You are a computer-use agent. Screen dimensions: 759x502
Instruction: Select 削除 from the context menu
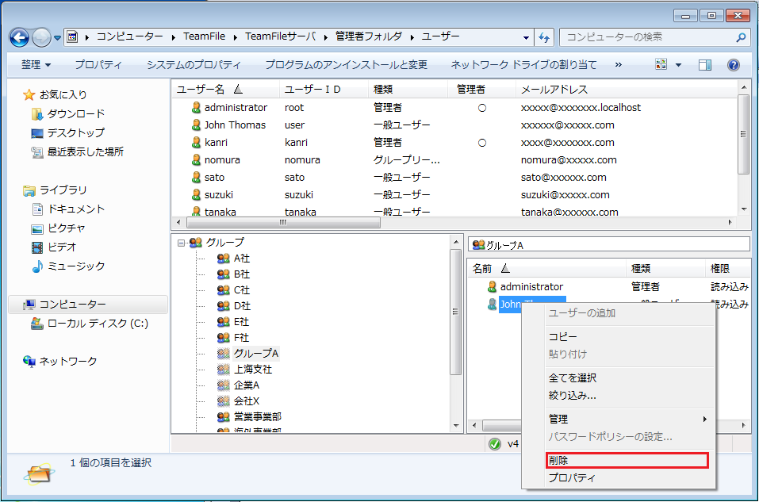(559, 460)
